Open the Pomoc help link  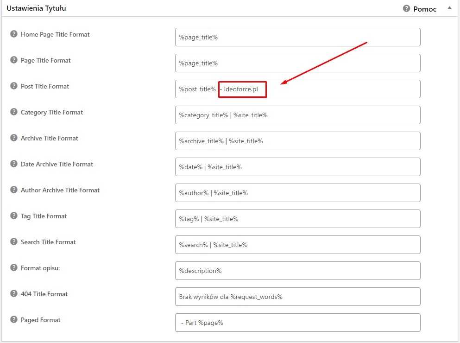point(424,9)
